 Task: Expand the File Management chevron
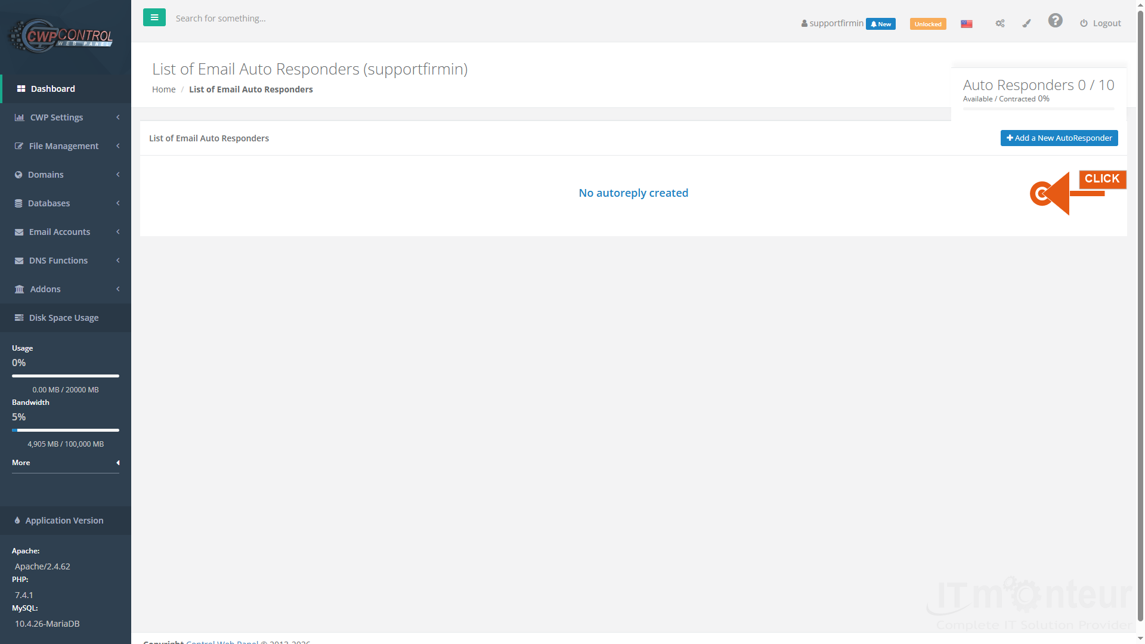click(x=118, y=146)
